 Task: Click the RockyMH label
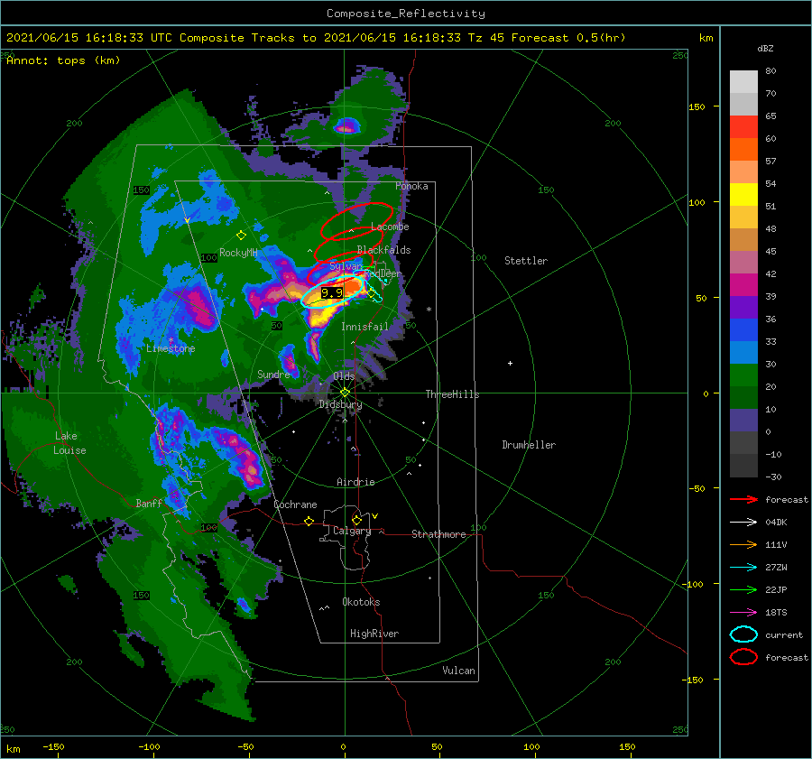tap(238, 253)
